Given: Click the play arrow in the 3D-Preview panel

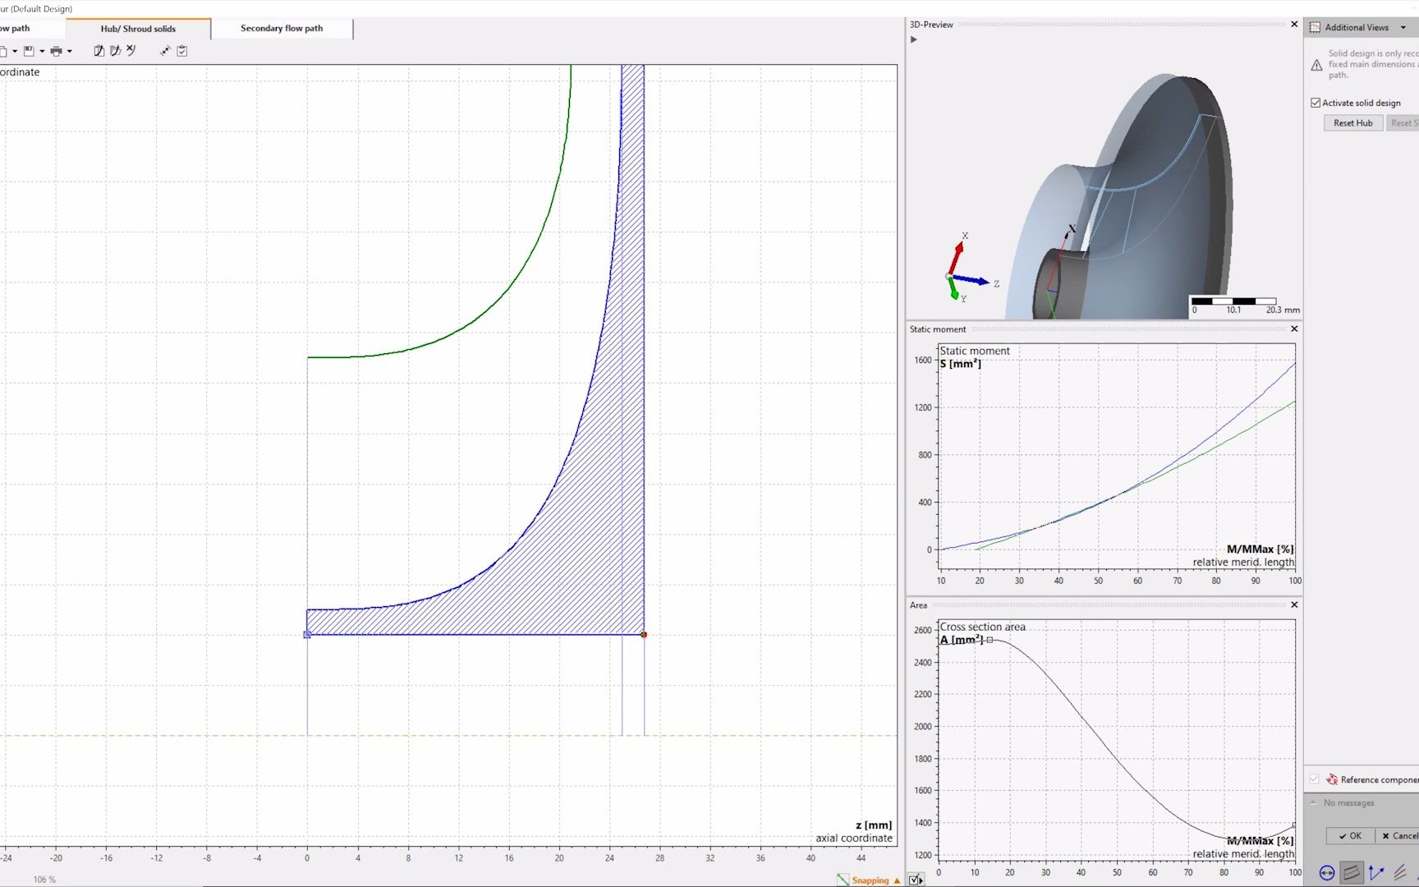Looking at the screenshot, I should click(x=913, y=39).
